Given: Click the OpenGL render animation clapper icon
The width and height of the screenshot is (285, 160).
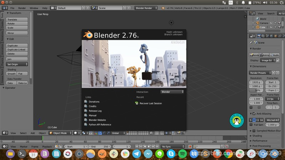Looking at the screenshot, I should click(x=183, y=133).
